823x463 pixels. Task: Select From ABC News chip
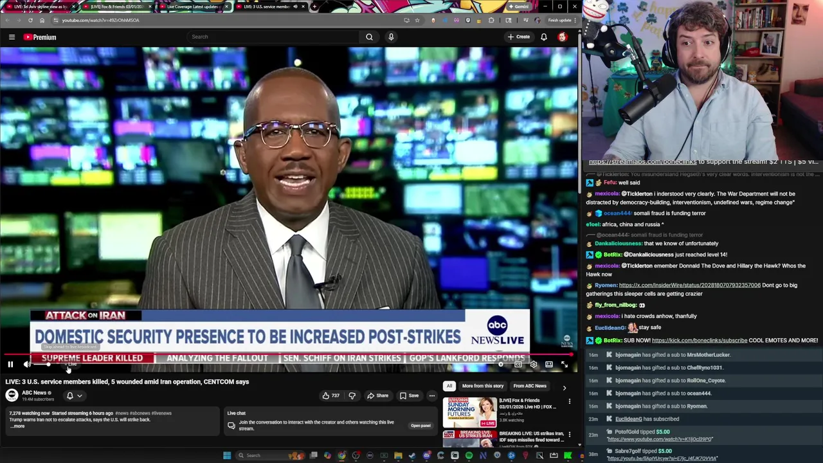pos(530,386)
